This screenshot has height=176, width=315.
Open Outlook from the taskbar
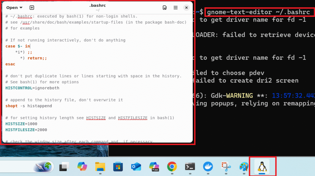[136, 166]
